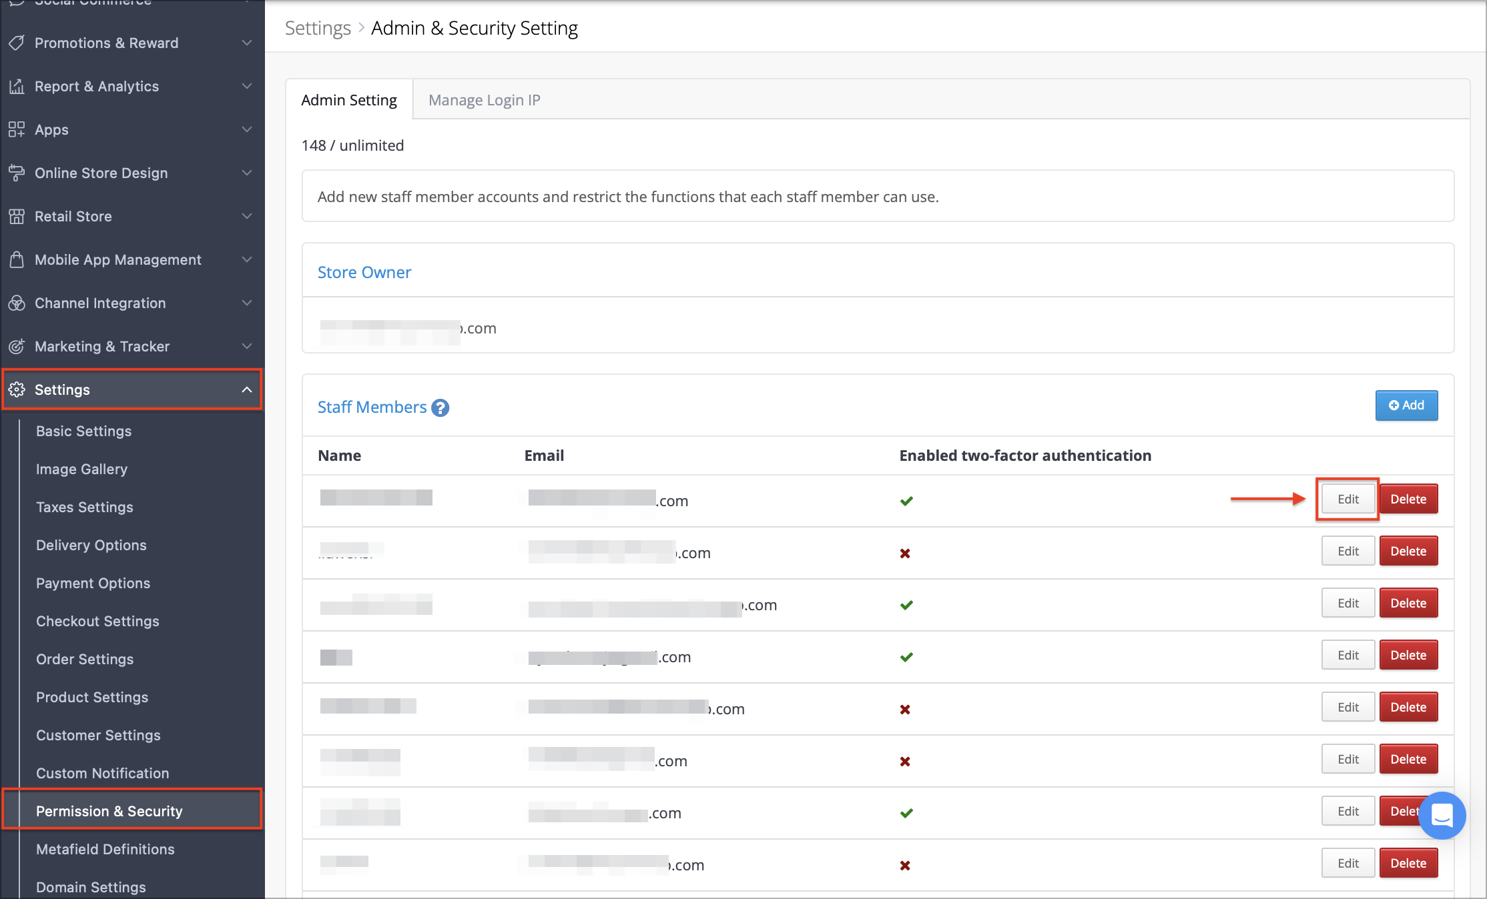Collapse the Settings menu chevron

pos(247,389)
